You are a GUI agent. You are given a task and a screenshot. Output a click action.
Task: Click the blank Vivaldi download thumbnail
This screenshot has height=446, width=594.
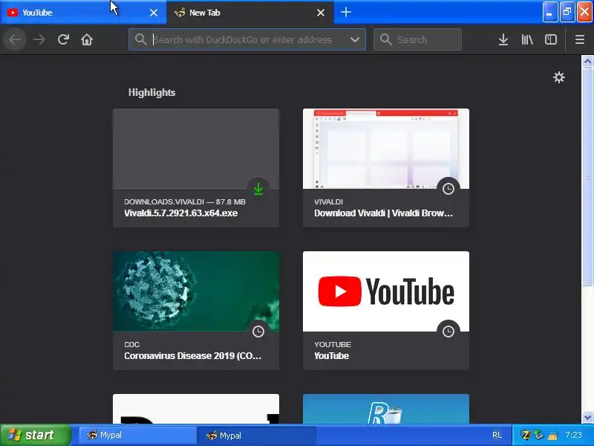tap(196, 149)
